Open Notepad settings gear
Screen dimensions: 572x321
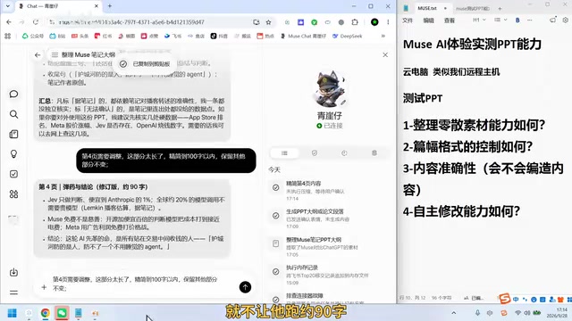tap(566, 20)
